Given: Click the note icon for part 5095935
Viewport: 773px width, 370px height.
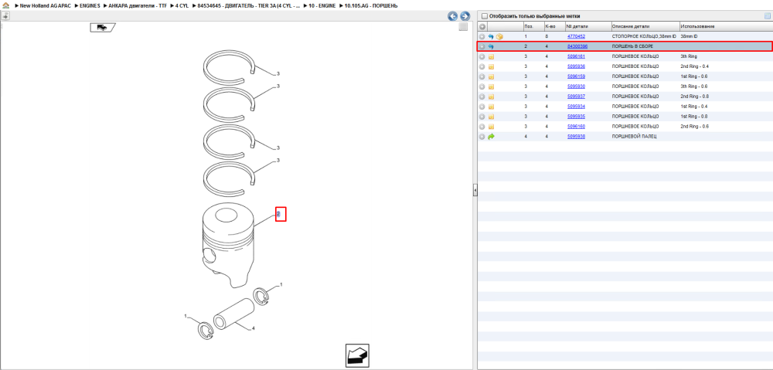Looking at the screenshot, I should point(491,117).
